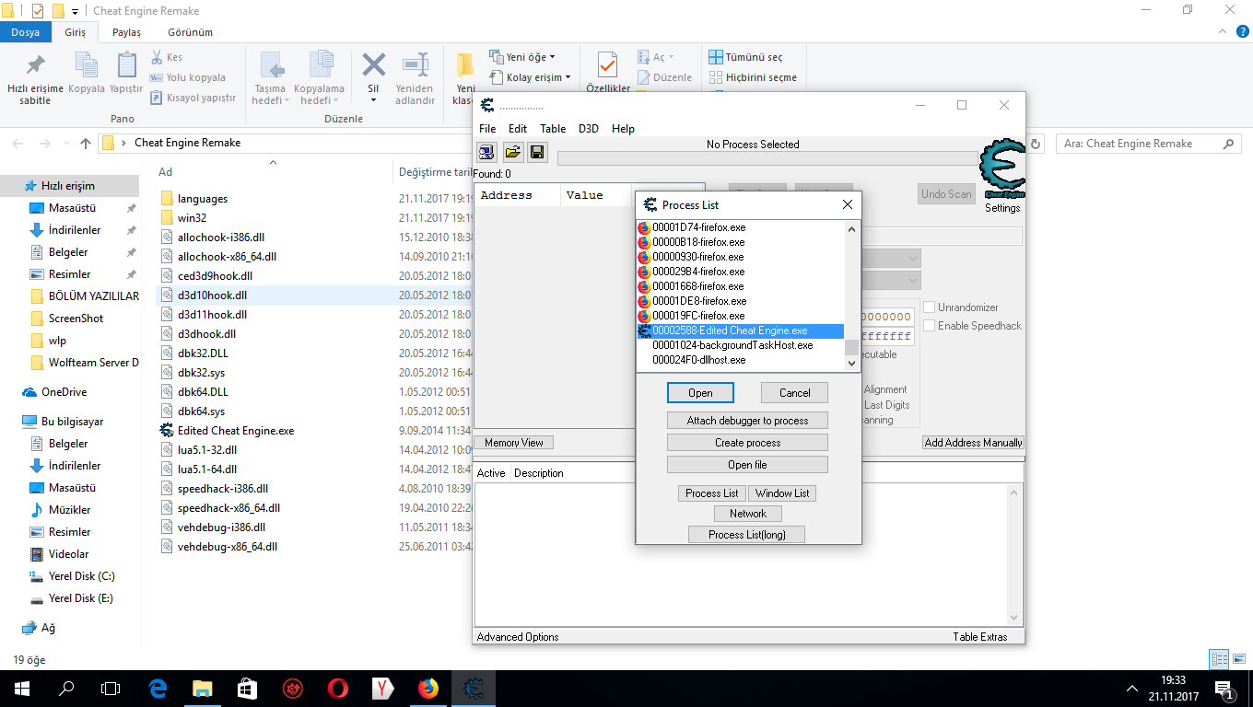
Task: Click the Open button in Process List
Action: (700, 393)
